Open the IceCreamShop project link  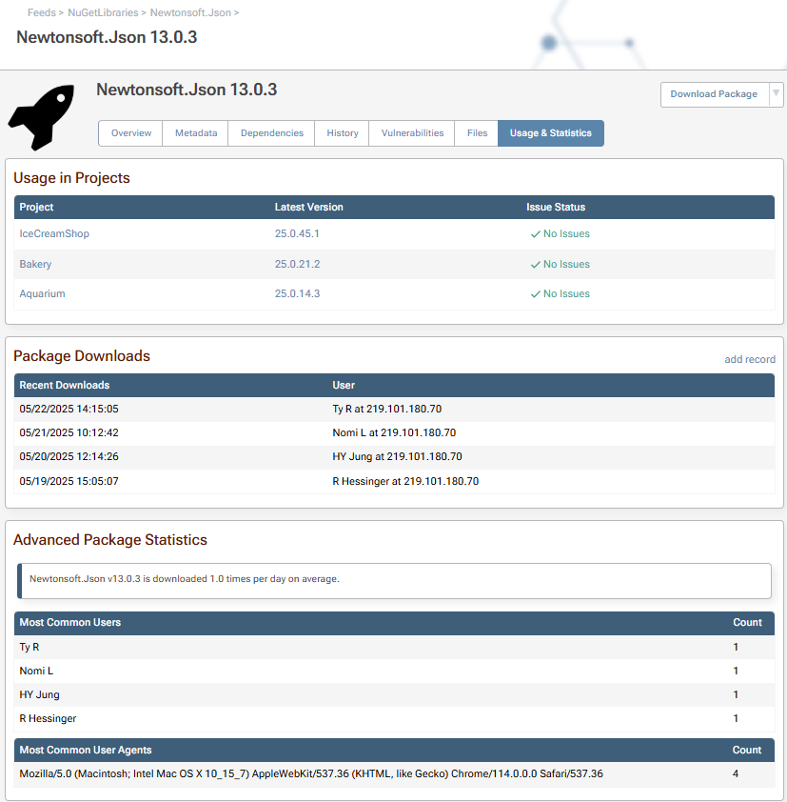click(54, 233)
